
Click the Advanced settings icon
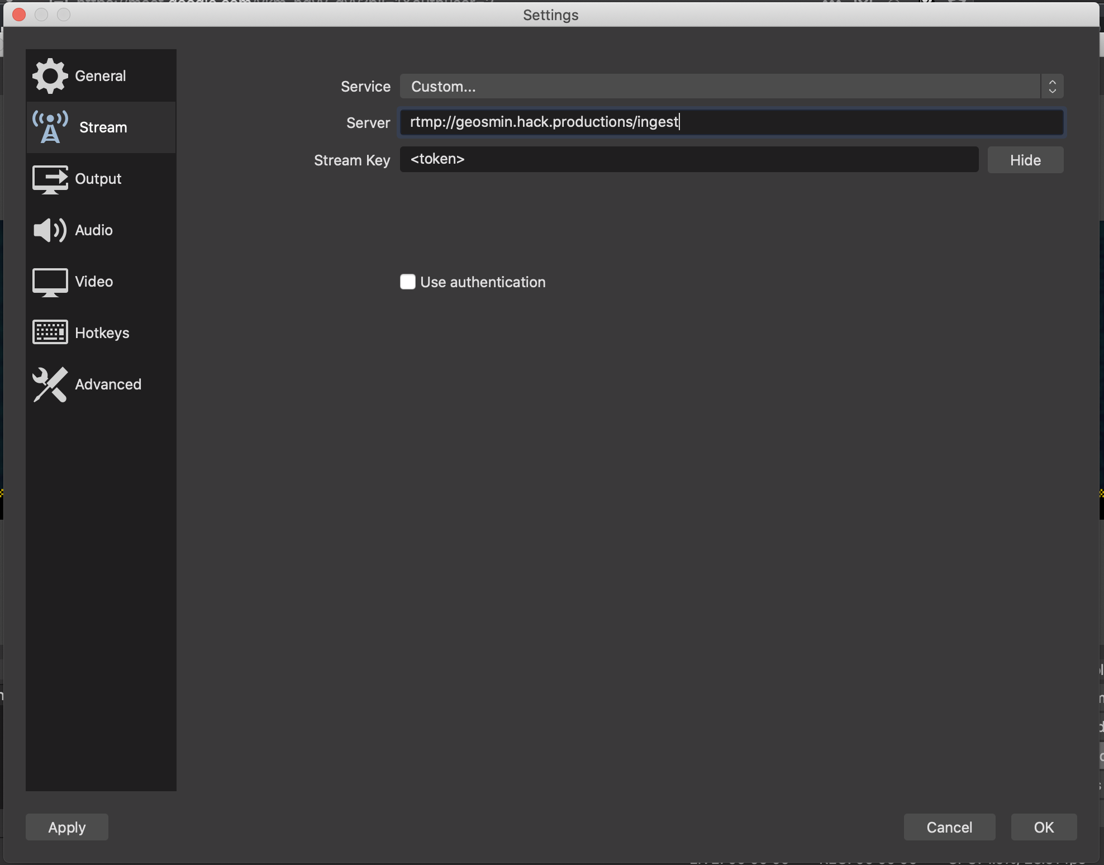click(x=49, y=383)
